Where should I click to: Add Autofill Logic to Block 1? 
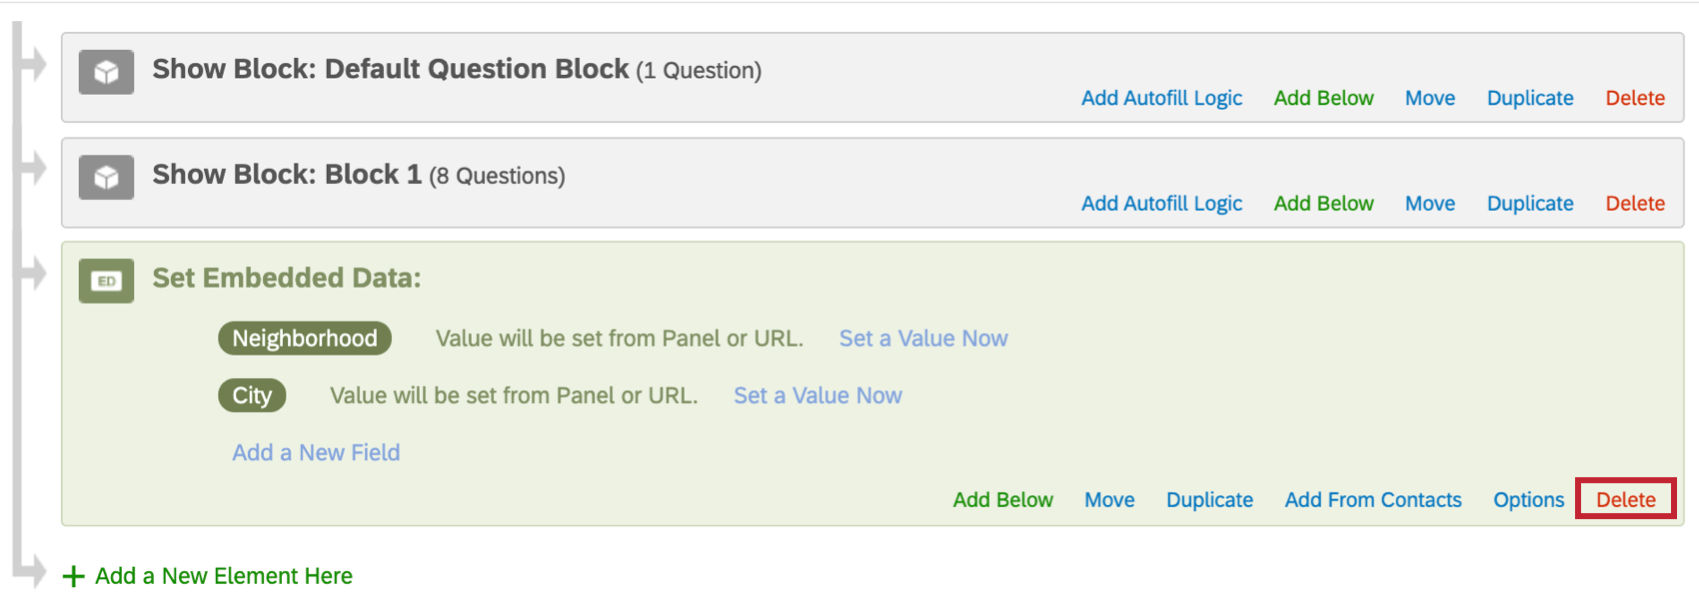click(1161, 204)
